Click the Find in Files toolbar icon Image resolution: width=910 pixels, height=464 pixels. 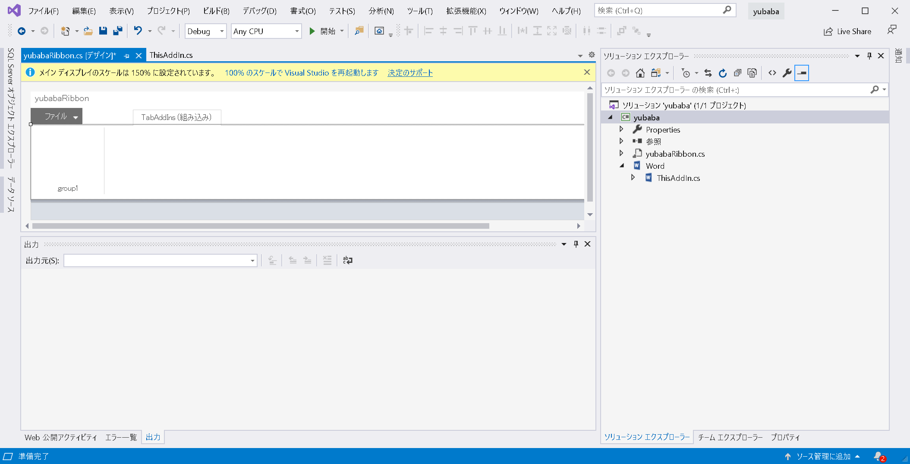click(359, 31)
